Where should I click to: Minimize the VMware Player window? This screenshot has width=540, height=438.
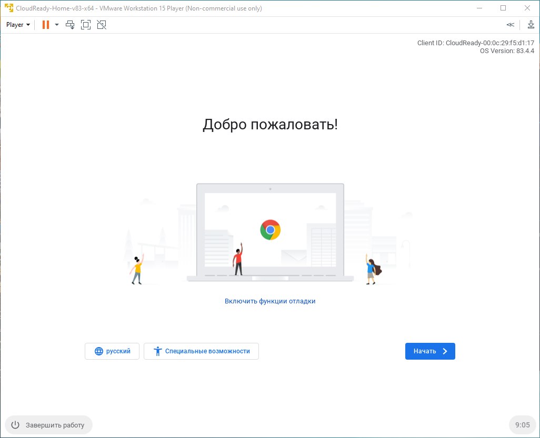479,8
